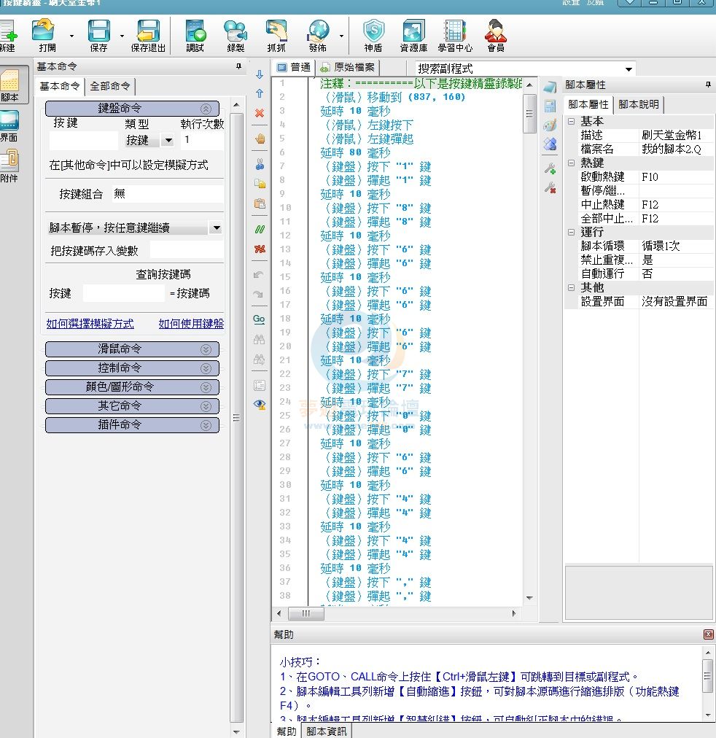Click the 執行次數 input field

[201, 140]
